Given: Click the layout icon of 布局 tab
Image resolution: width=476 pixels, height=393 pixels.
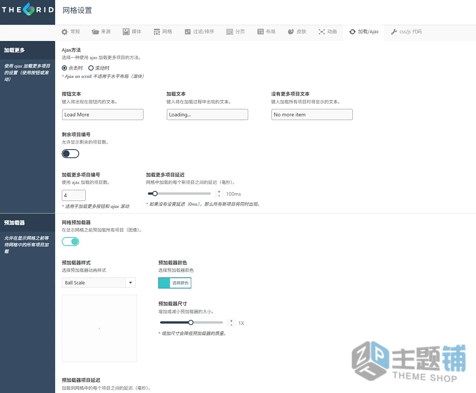Looking at the screenshot, I should click(261, 32).
